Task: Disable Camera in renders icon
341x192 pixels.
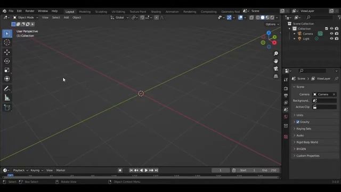Action: tap(337, 34)
